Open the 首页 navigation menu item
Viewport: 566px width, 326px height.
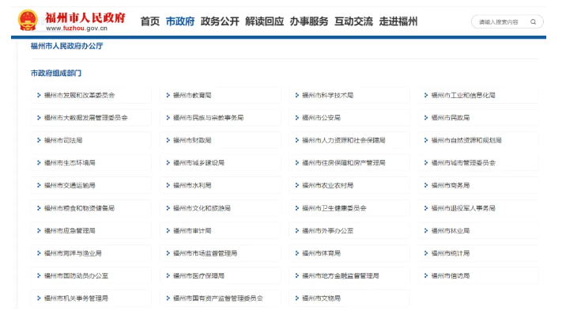[149, 21]
